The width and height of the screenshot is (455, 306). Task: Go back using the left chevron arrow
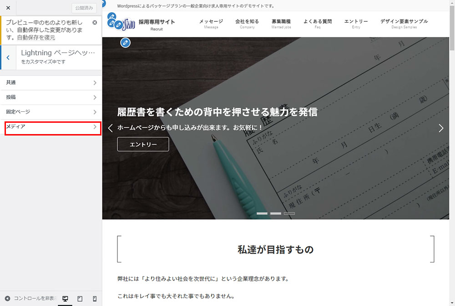pos(8,57)
